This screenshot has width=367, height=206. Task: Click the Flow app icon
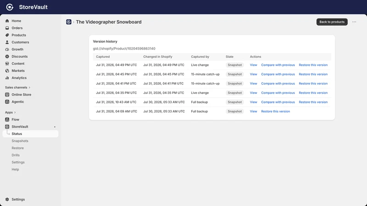(7, 119)
